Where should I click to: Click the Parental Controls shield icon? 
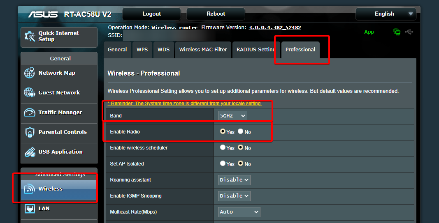point(30,132)
